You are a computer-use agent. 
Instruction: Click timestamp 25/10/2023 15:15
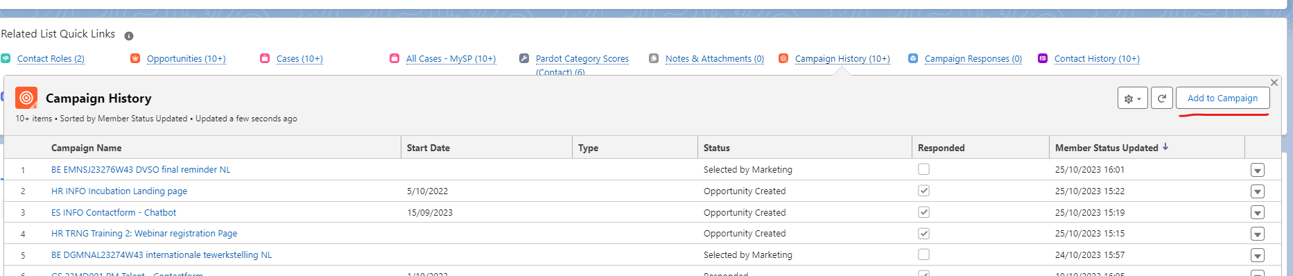pyautogui.click(x=1090, y=234)
